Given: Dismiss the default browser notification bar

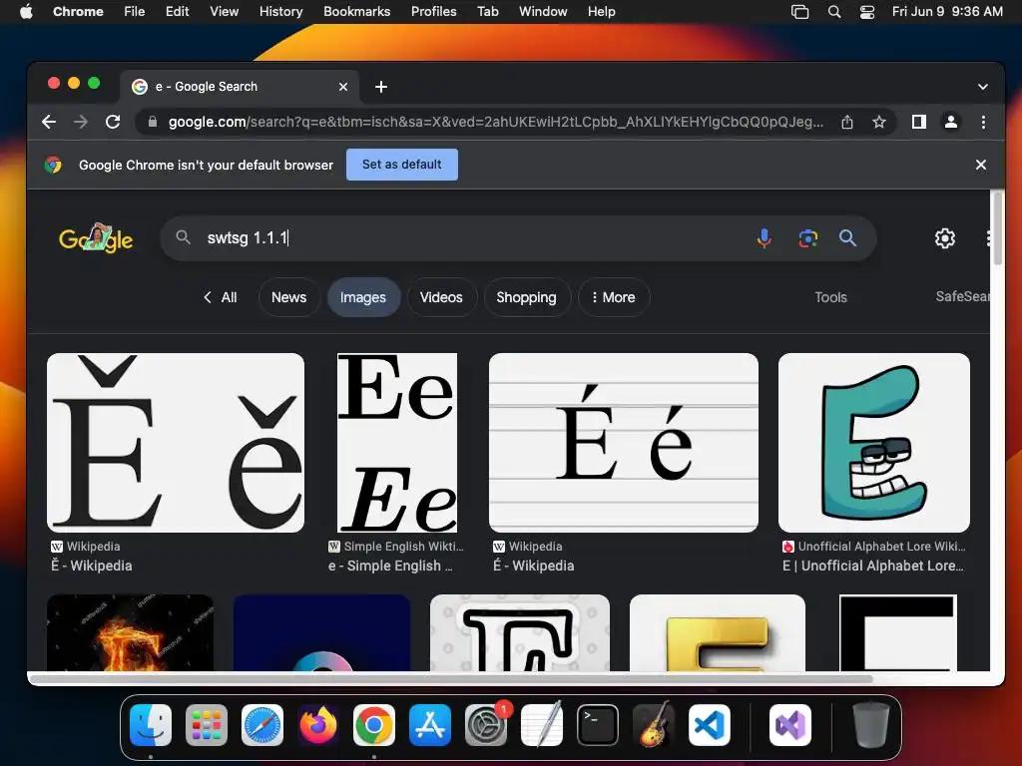Looking at the screenshot, I should 981,165.
